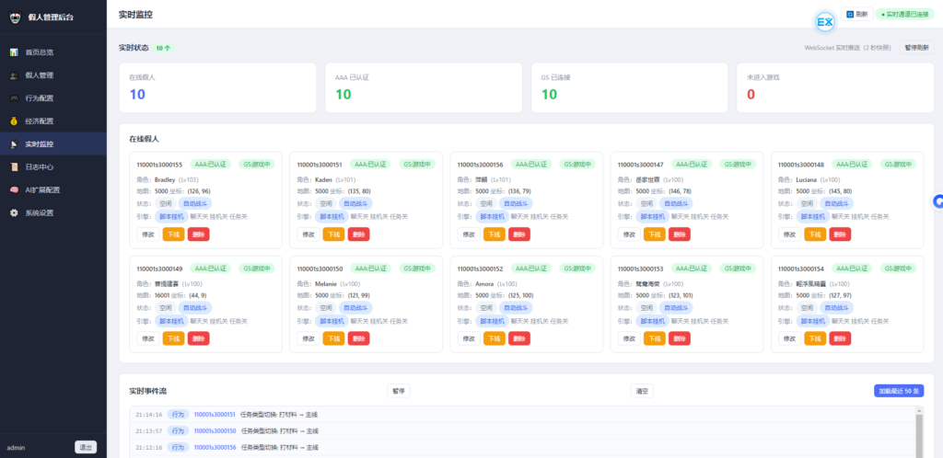Take 110001s3000155 offline with 下线

(x=173, y=235)
